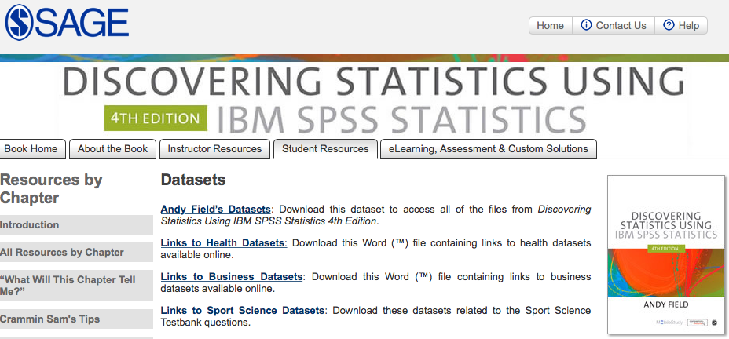Open the Help page
Viewport: 729px width, 339px height.
tap(681, 26)
